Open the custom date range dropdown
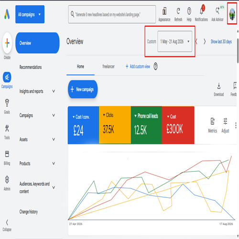239x239 pixels. tap(174, 42)
